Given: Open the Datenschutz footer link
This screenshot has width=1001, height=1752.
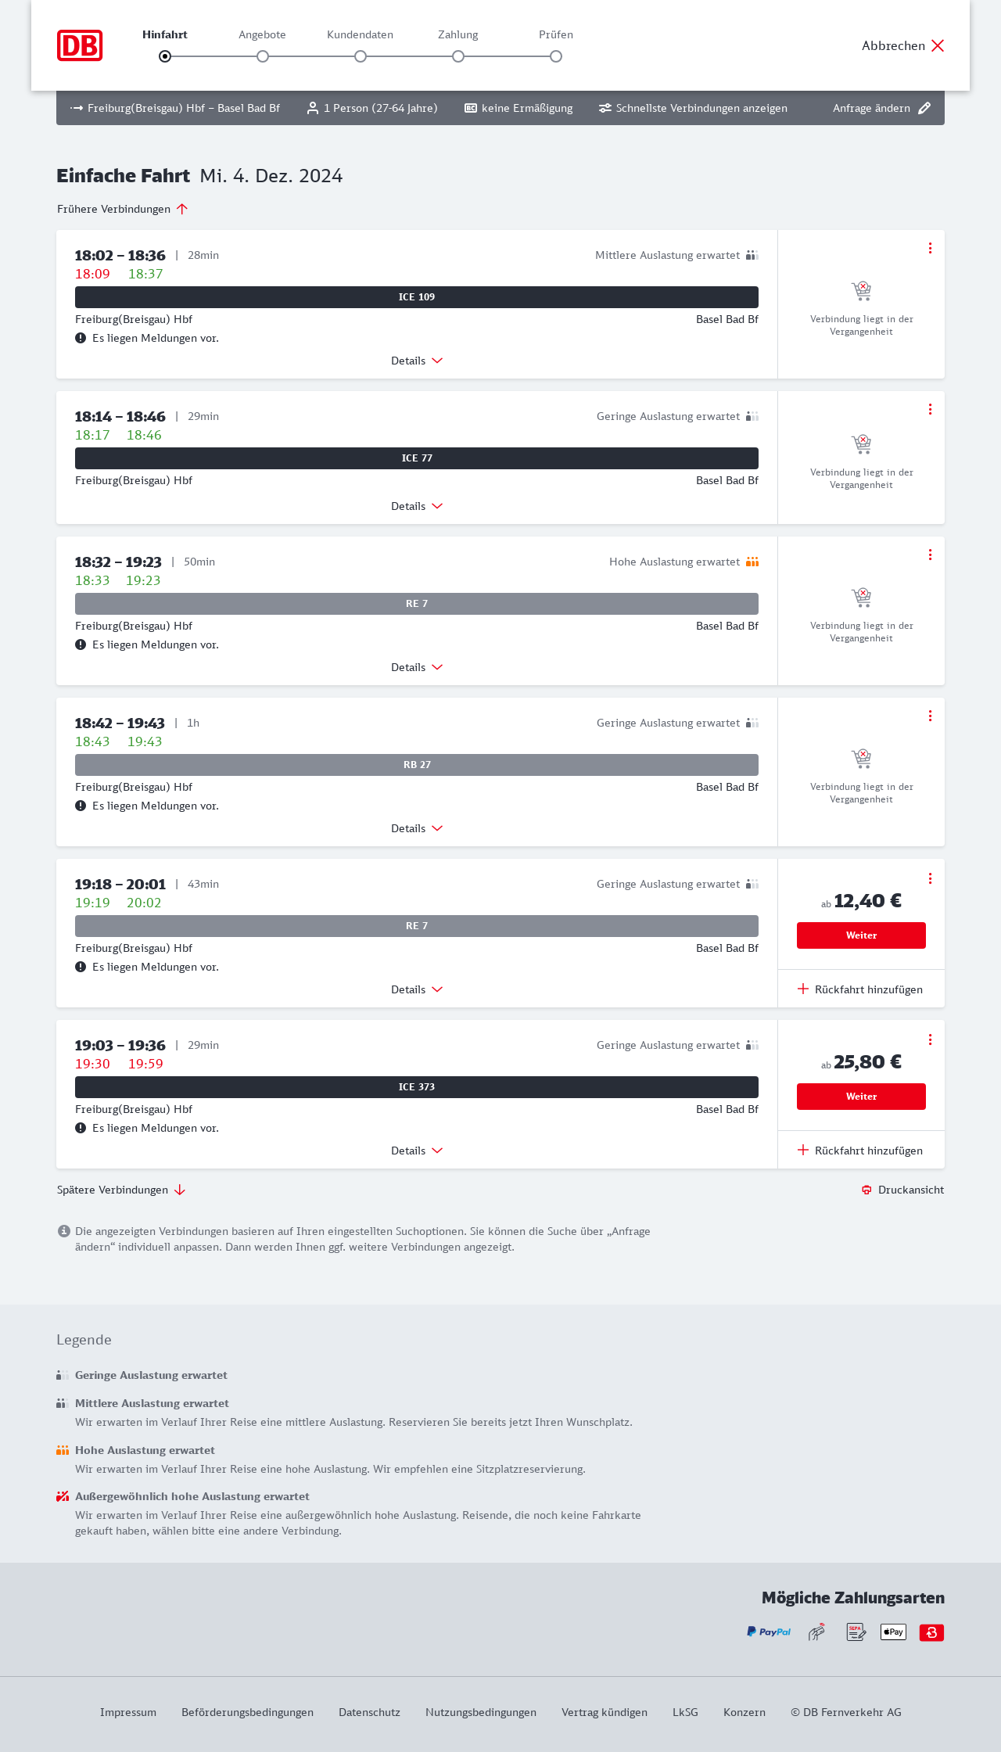Looking at the screenshot, I should [x=369, y=1712].
